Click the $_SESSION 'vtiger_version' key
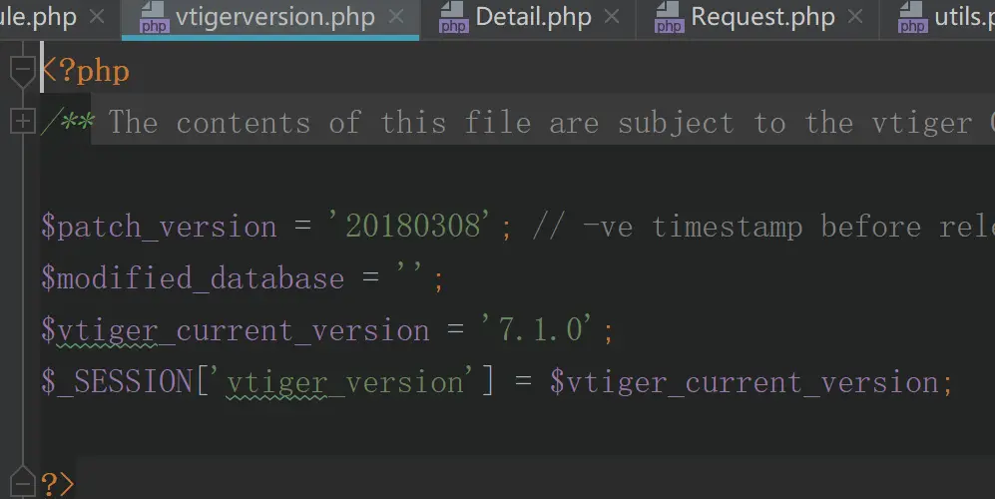995x499 pixels. point(344,382)
